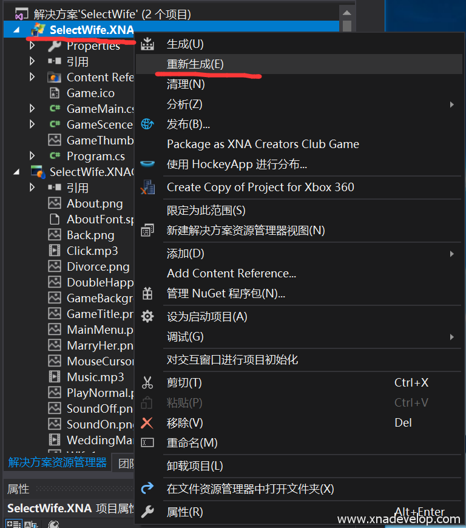Click the wrench icon beside 属性(R)

point(147,512)
